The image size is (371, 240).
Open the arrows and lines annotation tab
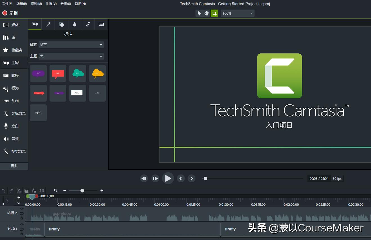tap(48, 24)
